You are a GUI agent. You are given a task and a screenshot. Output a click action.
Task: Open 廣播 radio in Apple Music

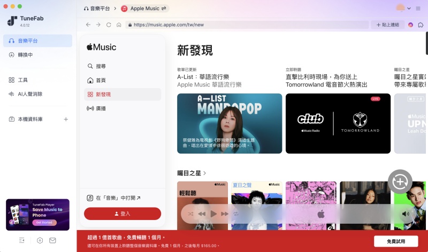click(x=123, y=108)
